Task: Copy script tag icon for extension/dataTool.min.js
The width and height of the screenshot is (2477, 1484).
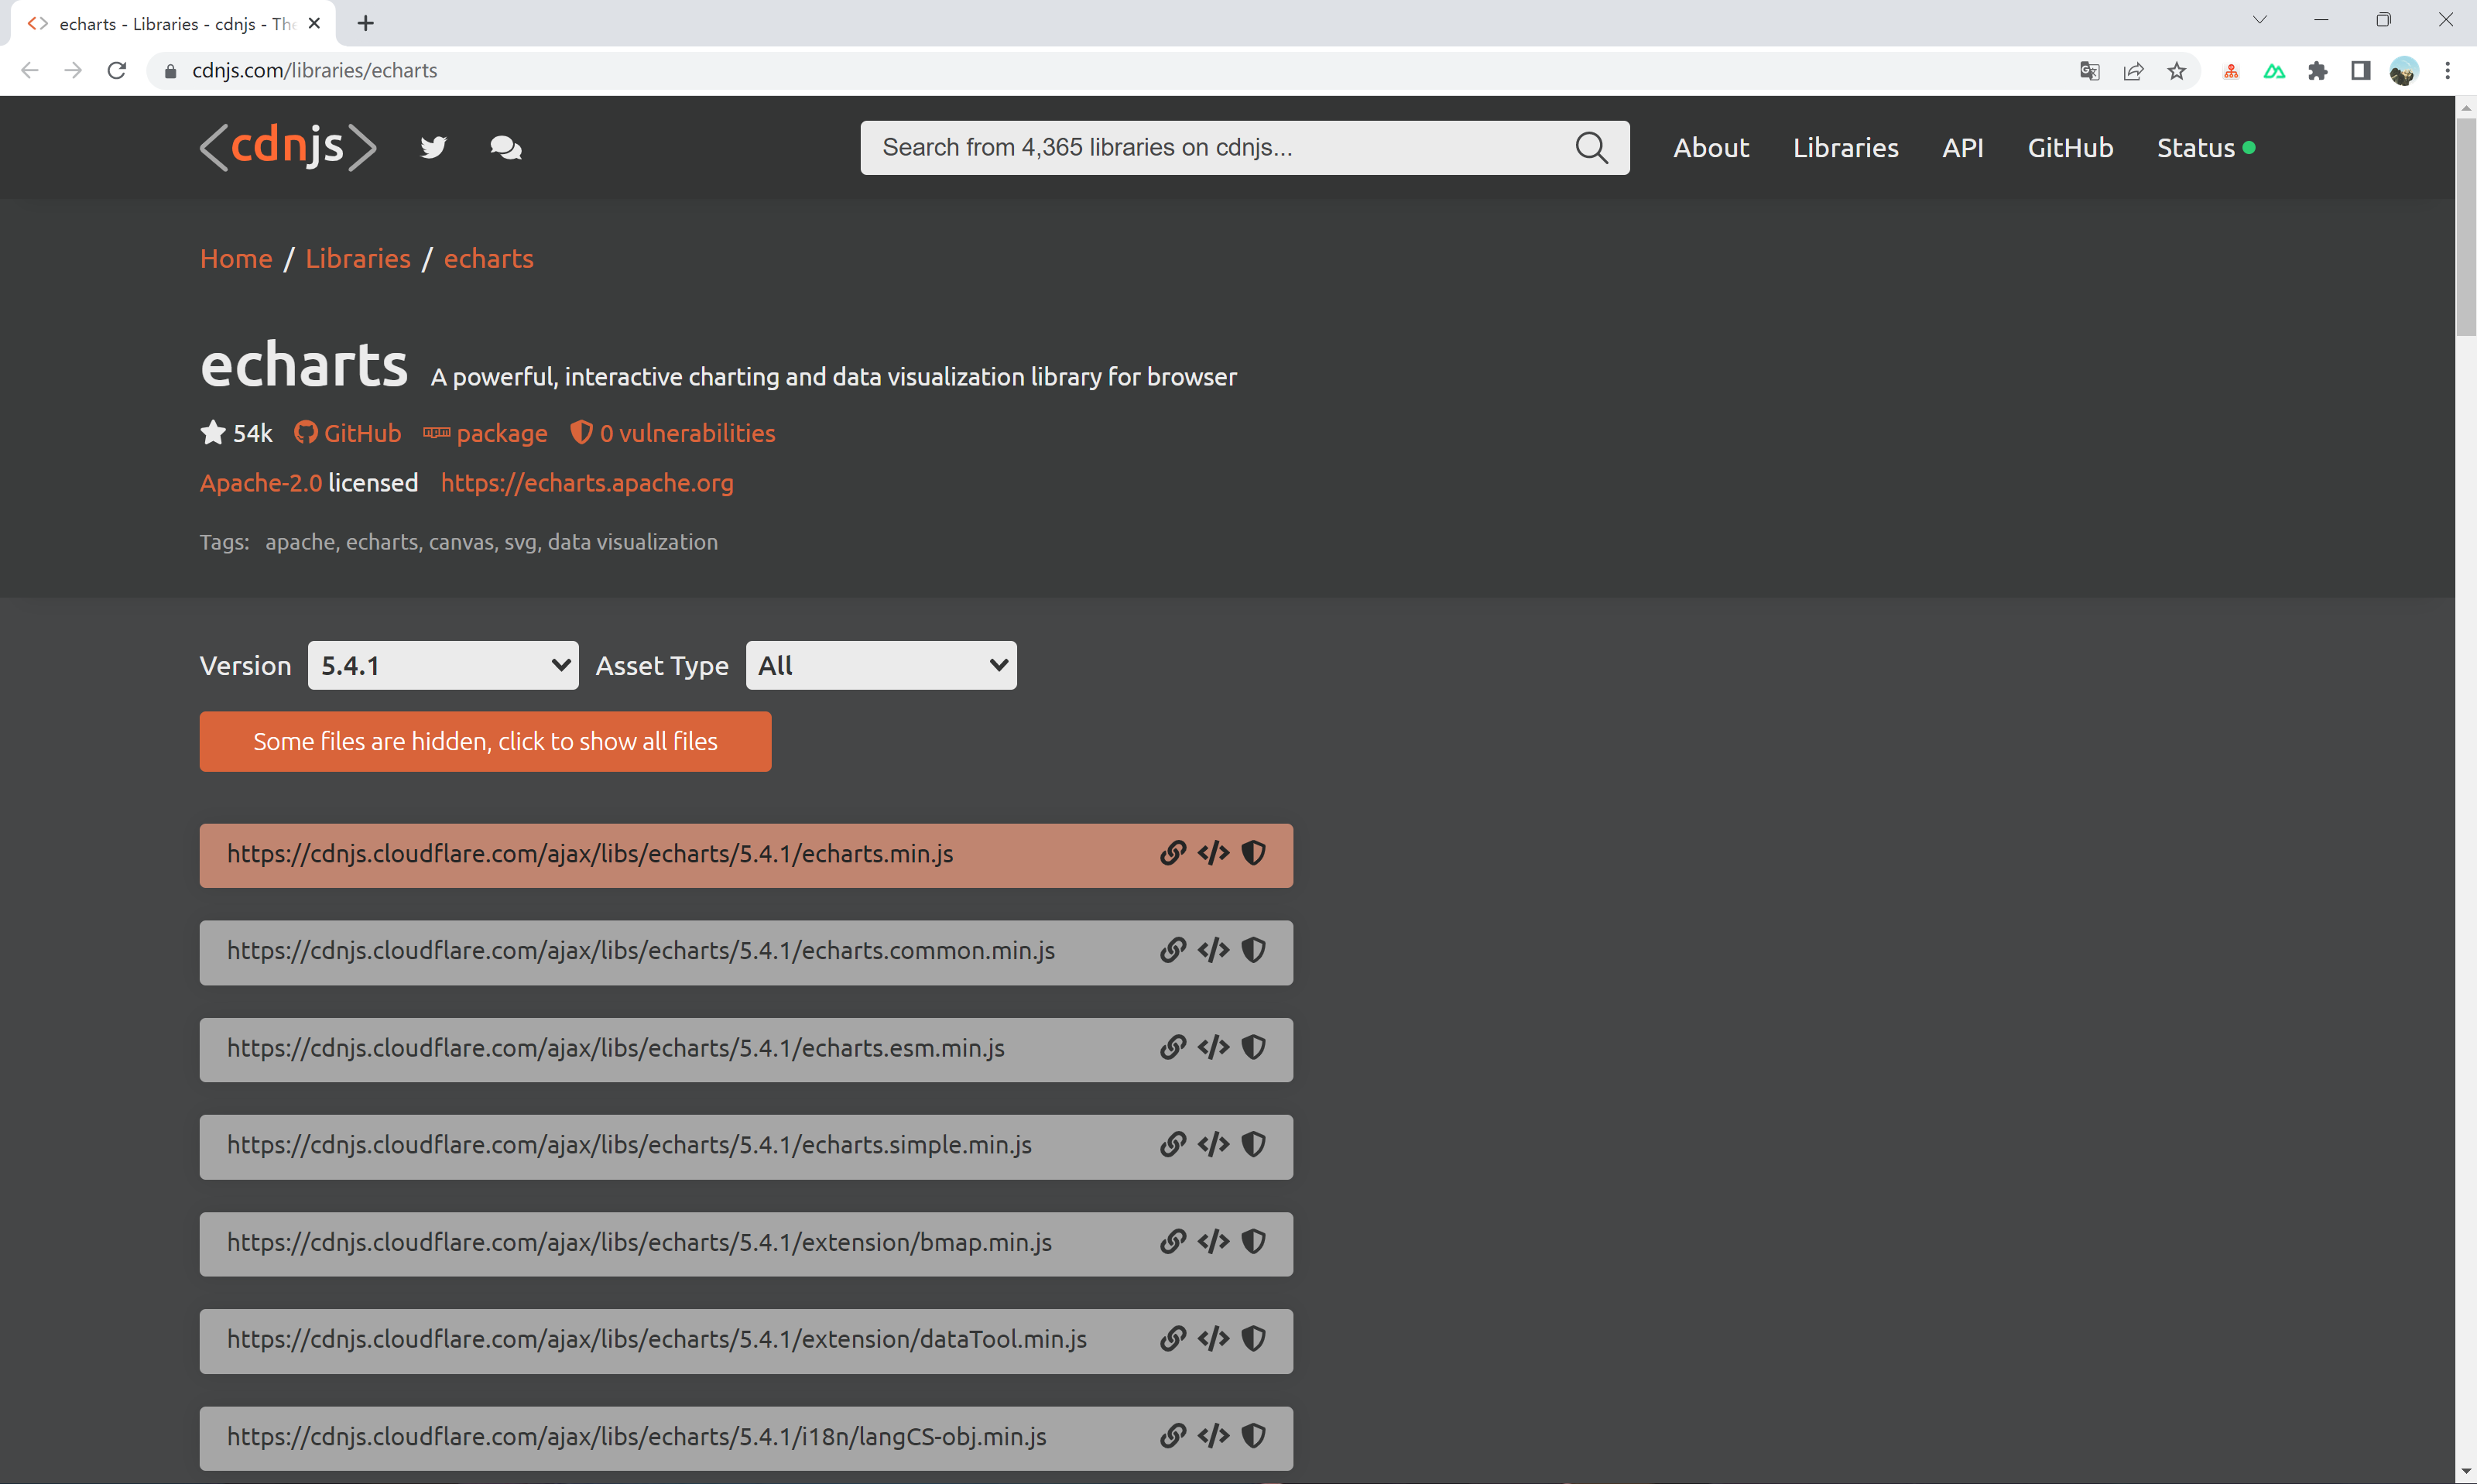Action: (x=1214, y=1339)
